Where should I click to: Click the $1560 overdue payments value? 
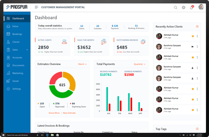coord(129,75)
